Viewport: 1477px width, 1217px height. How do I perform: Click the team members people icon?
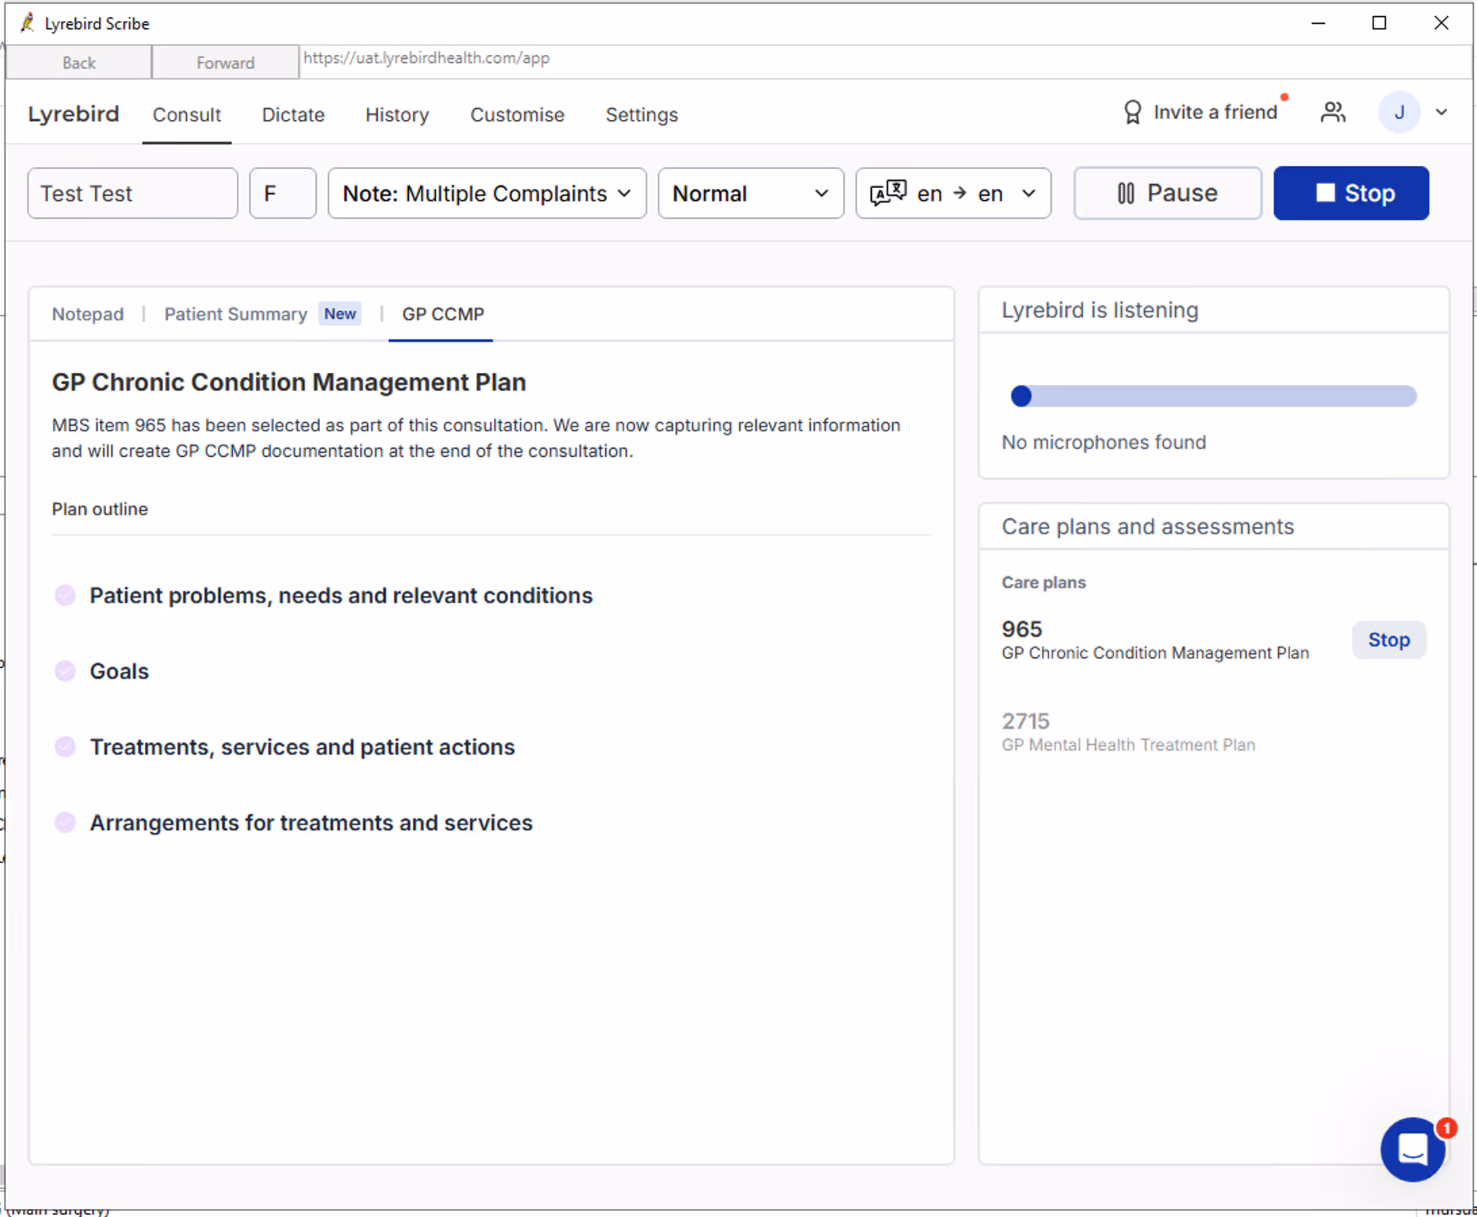coord(1333,112)
